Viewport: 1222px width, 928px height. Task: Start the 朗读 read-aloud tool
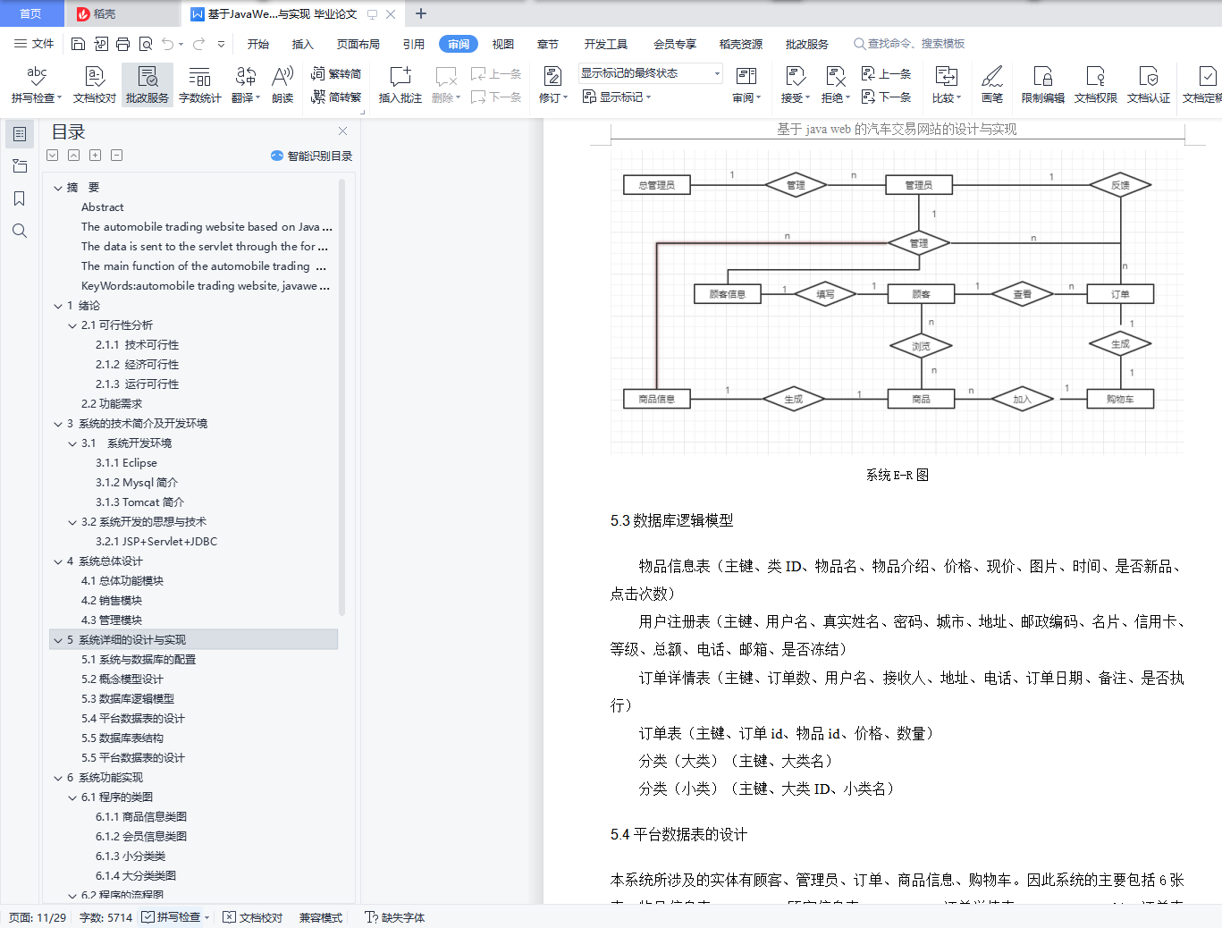tap(282, 85)
